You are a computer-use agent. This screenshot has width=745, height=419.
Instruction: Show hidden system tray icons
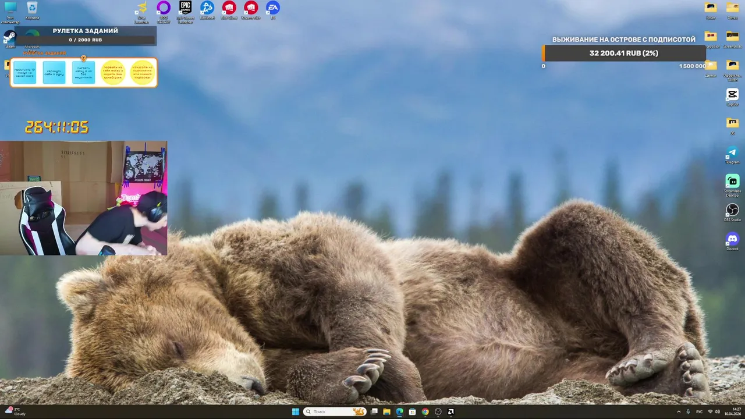(x=678, y=411)
